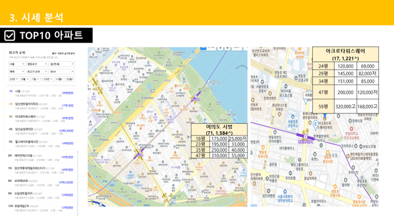Click the 175,000 cell in 18평 row

pyautogui.click(x=219, y=139)
